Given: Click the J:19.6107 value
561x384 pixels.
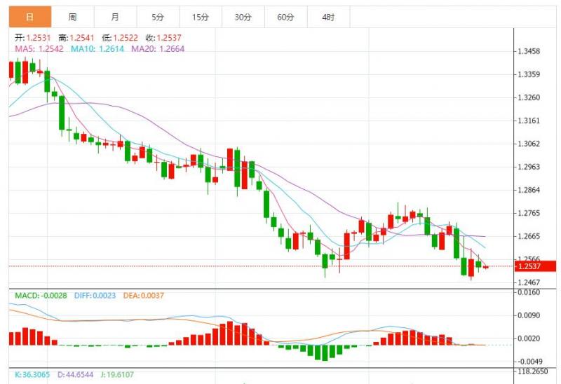Looking at the screenshot, I should (117, 375).
